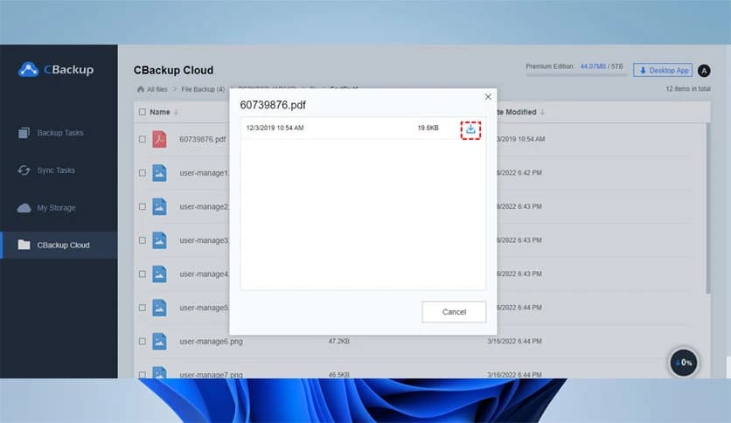Viewport: 731px width, 423px height.
Task: Click the image icon of user-manage6.png
Action: 159,342
